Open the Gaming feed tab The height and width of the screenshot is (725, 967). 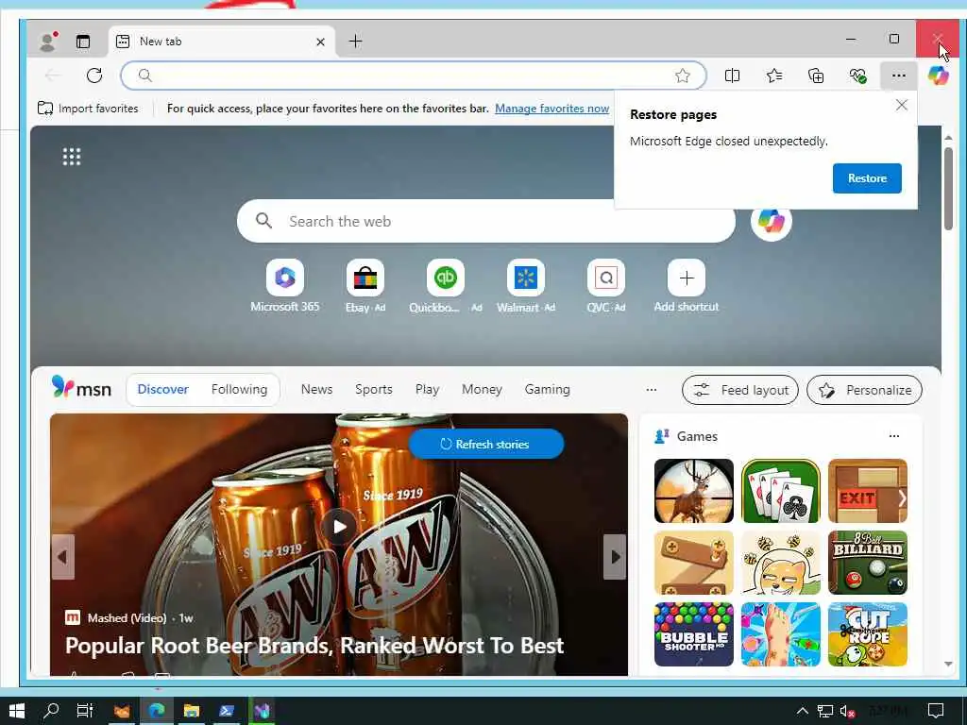point(547,390)
